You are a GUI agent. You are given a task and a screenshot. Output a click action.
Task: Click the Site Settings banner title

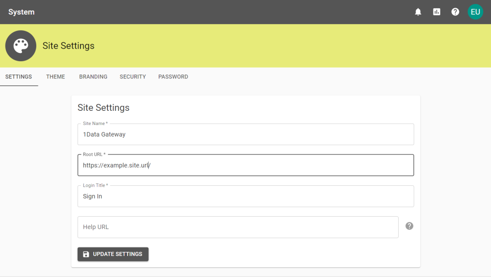coord(68,46)
